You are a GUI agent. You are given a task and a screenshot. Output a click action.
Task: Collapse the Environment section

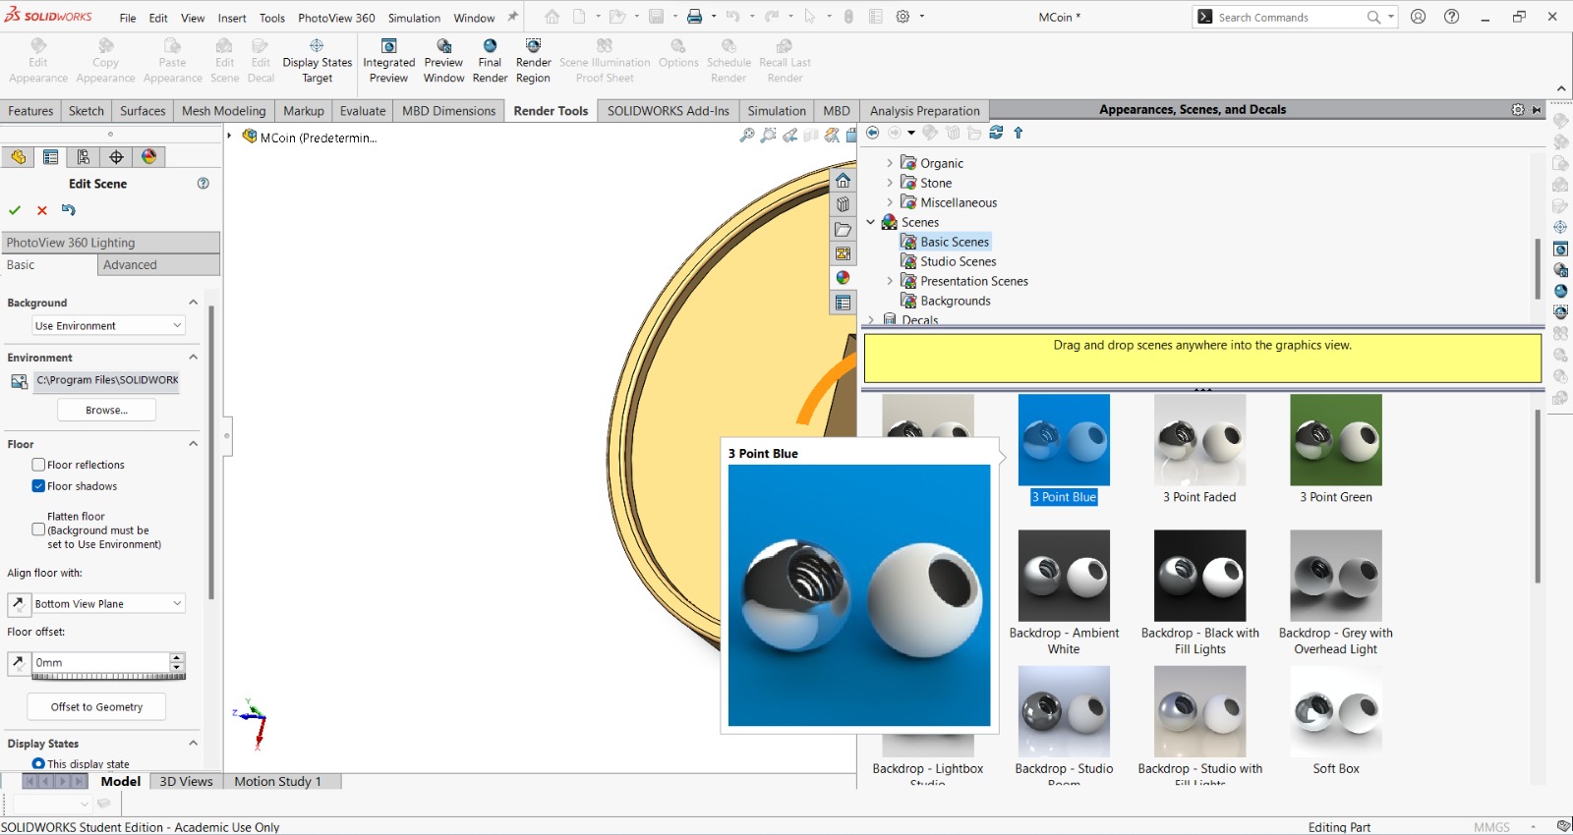click(193, 358)
